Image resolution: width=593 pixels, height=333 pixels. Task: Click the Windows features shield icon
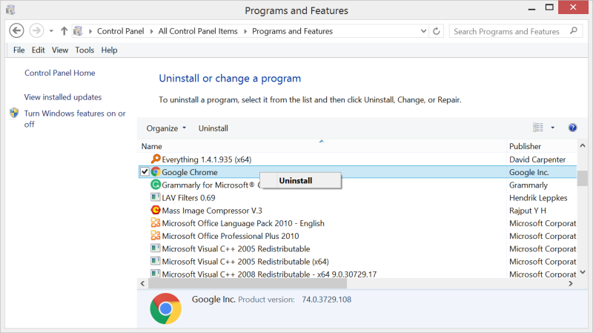pos(14,113)
